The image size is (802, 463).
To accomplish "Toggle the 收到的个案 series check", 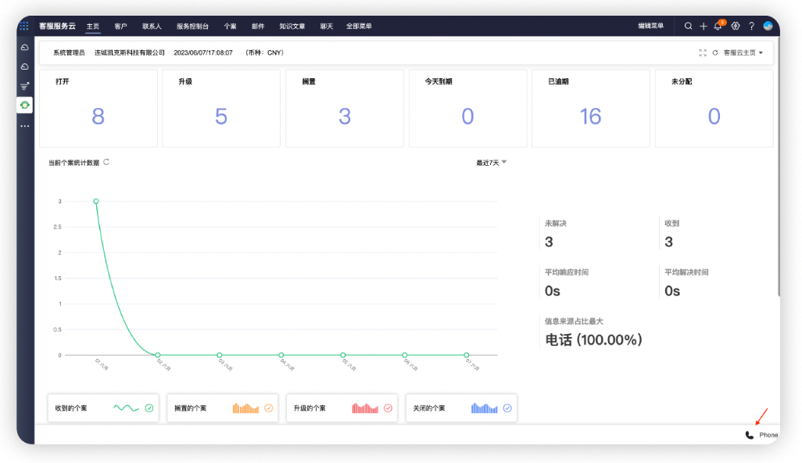I will (149, 408).
